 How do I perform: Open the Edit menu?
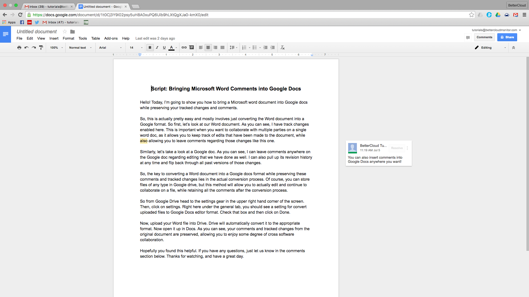click(x=30, y=38)
